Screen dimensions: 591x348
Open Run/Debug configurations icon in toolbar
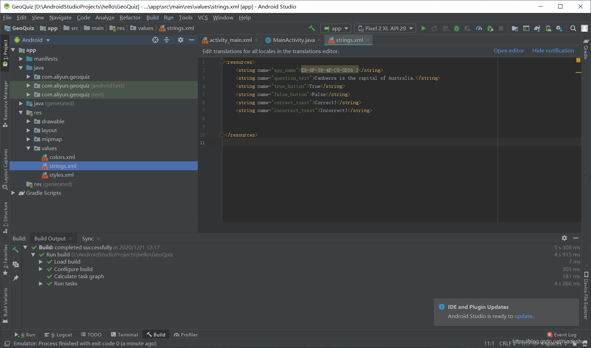point(526,28)
